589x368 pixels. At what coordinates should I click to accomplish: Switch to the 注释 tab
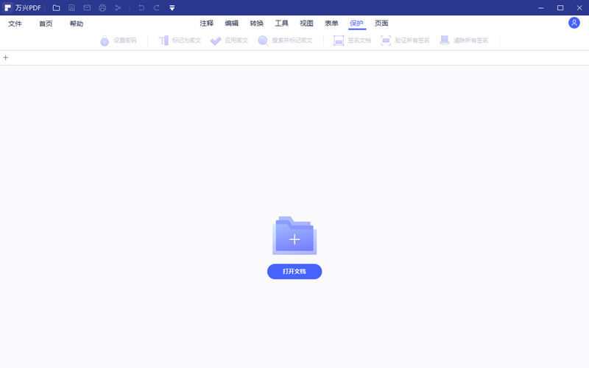(x=206, y=24)
